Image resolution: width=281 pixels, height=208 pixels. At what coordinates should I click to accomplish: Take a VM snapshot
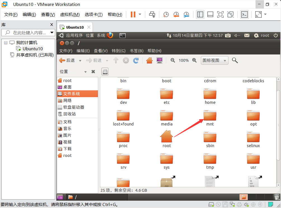tap(166, 14)
